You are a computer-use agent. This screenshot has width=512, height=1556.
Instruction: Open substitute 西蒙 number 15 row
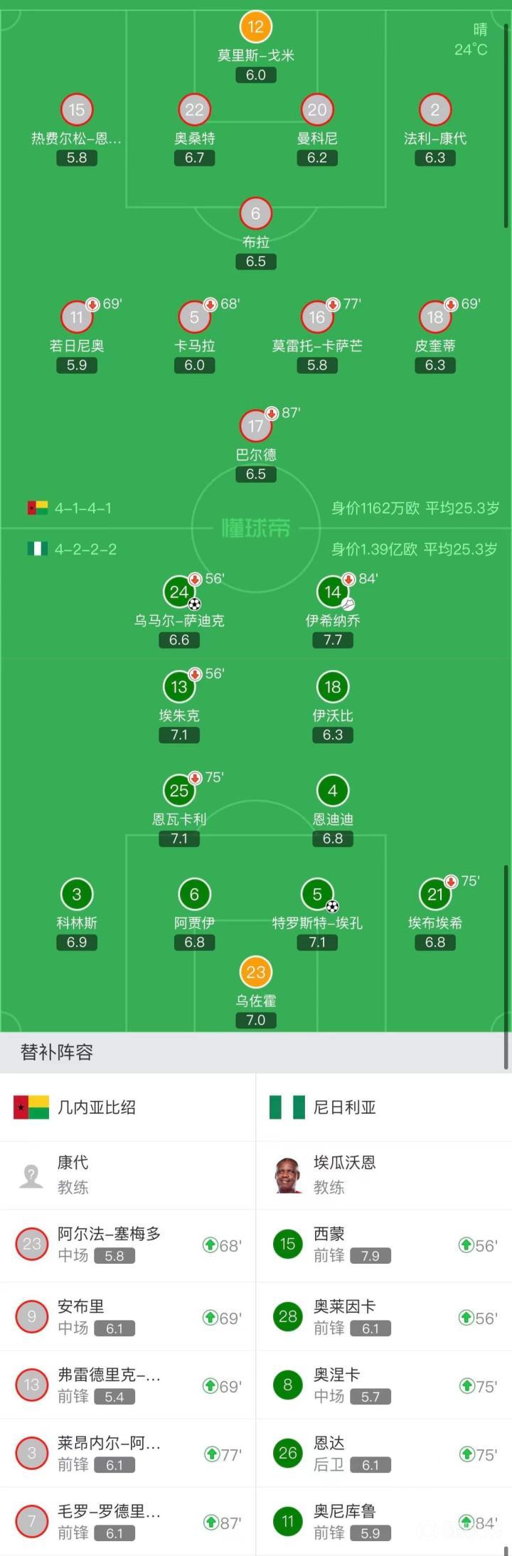[x=384, y=1245]
